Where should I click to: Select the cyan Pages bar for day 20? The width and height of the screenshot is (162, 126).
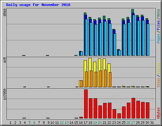[101, 39]
